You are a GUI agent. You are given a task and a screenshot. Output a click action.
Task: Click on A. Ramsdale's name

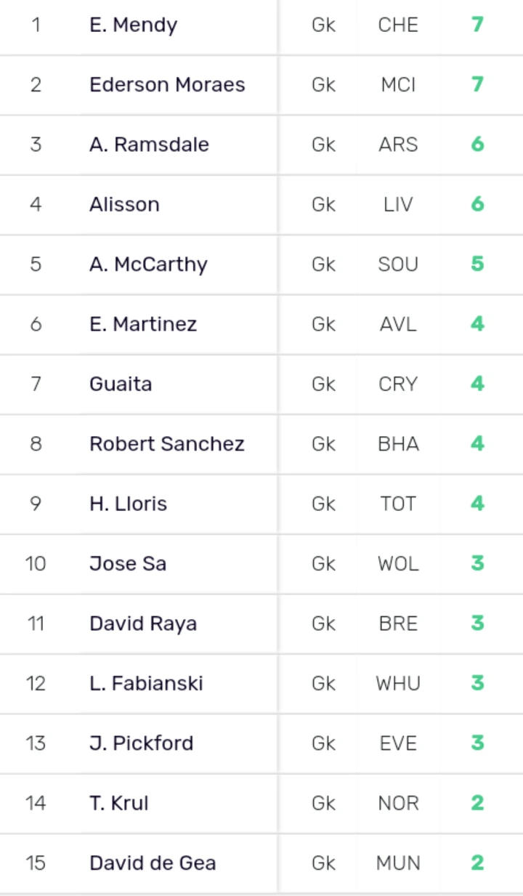149,145
